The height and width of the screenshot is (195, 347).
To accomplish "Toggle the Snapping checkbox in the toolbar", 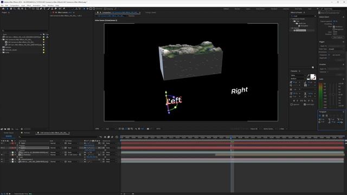I will click(105, 9).
